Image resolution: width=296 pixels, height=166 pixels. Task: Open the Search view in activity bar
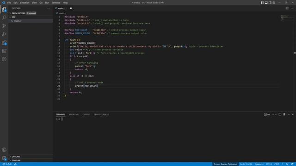click(4, 18)
